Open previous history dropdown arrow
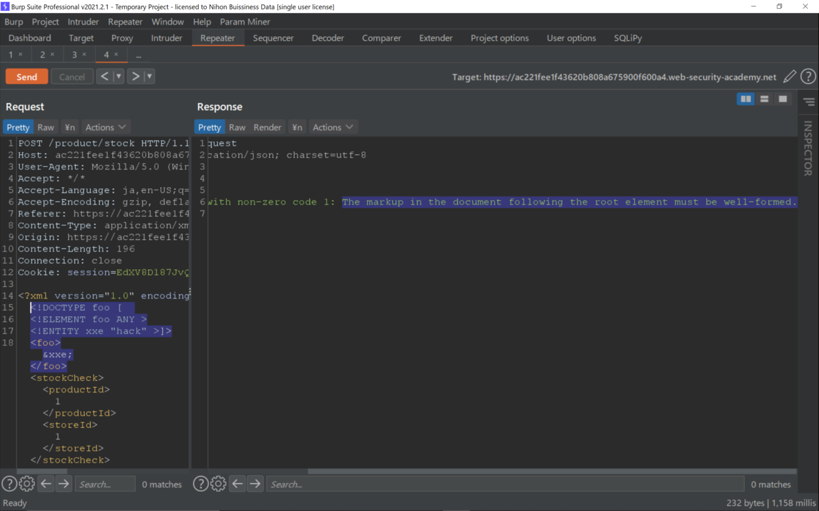This screenshot has height=511, width=819. tap(118, 76)
